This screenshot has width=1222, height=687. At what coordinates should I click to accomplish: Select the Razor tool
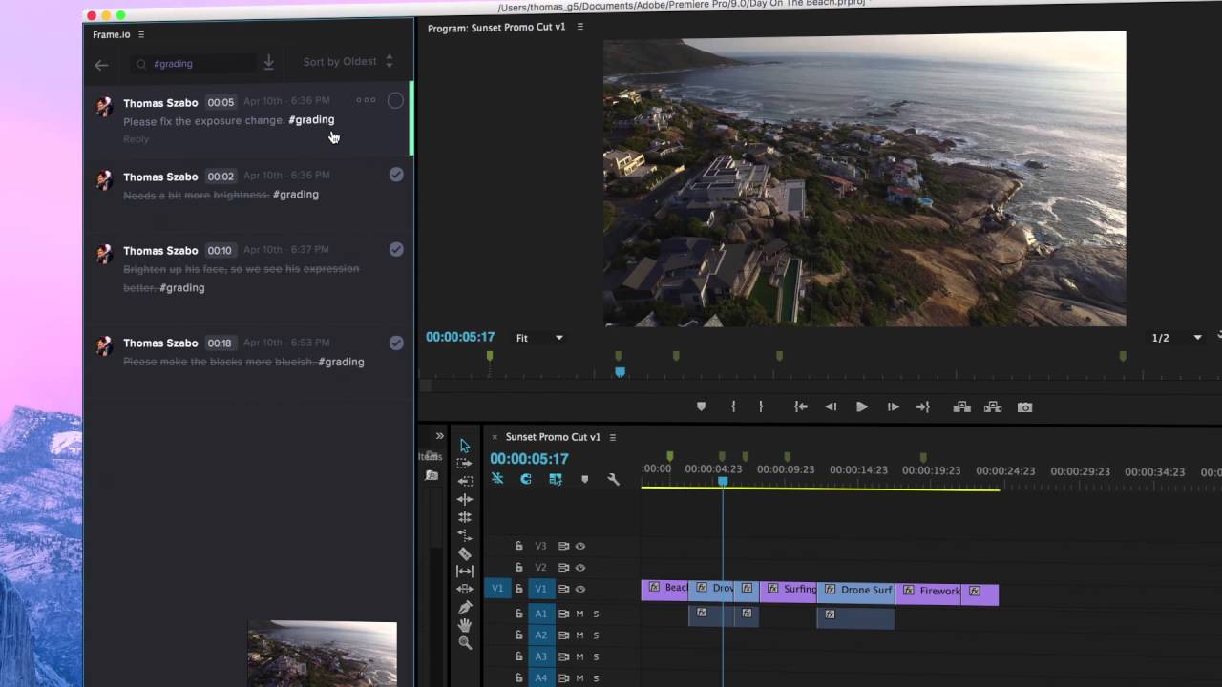pos(465,553)
